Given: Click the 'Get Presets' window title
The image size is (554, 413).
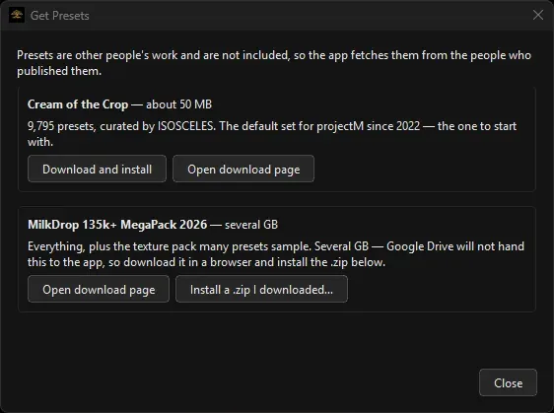Looking at the screenshot, I should click(60, 16).
